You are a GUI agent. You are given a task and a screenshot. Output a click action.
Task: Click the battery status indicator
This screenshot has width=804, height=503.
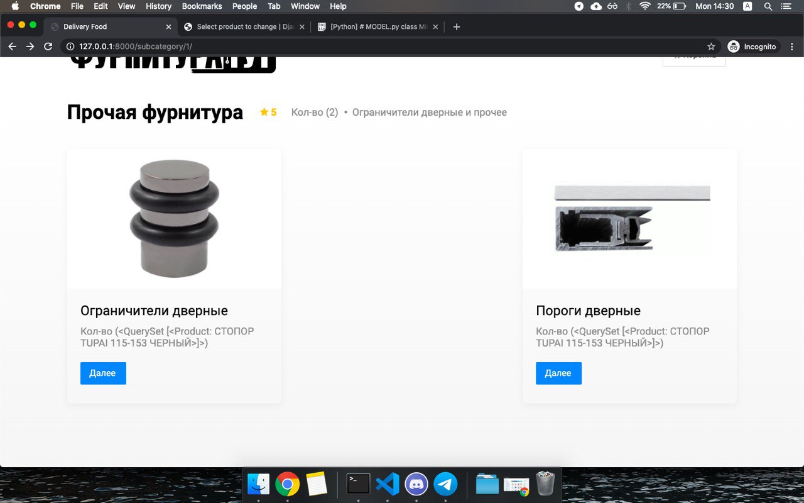(671, 6)
